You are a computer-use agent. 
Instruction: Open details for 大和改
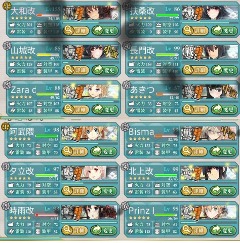coord(76,31)
